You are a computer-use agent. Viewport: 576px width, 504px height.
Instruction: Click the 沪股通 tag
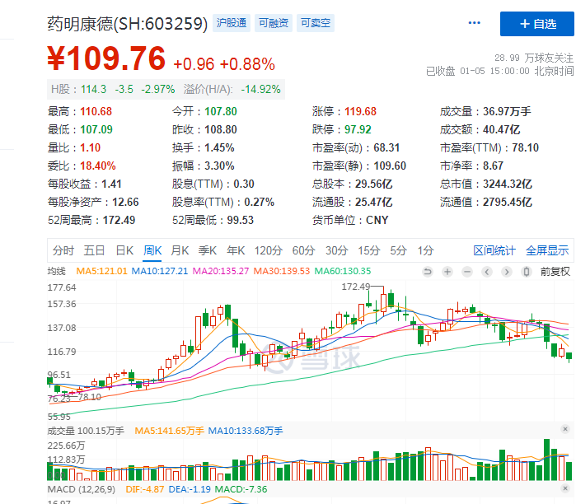232,23
